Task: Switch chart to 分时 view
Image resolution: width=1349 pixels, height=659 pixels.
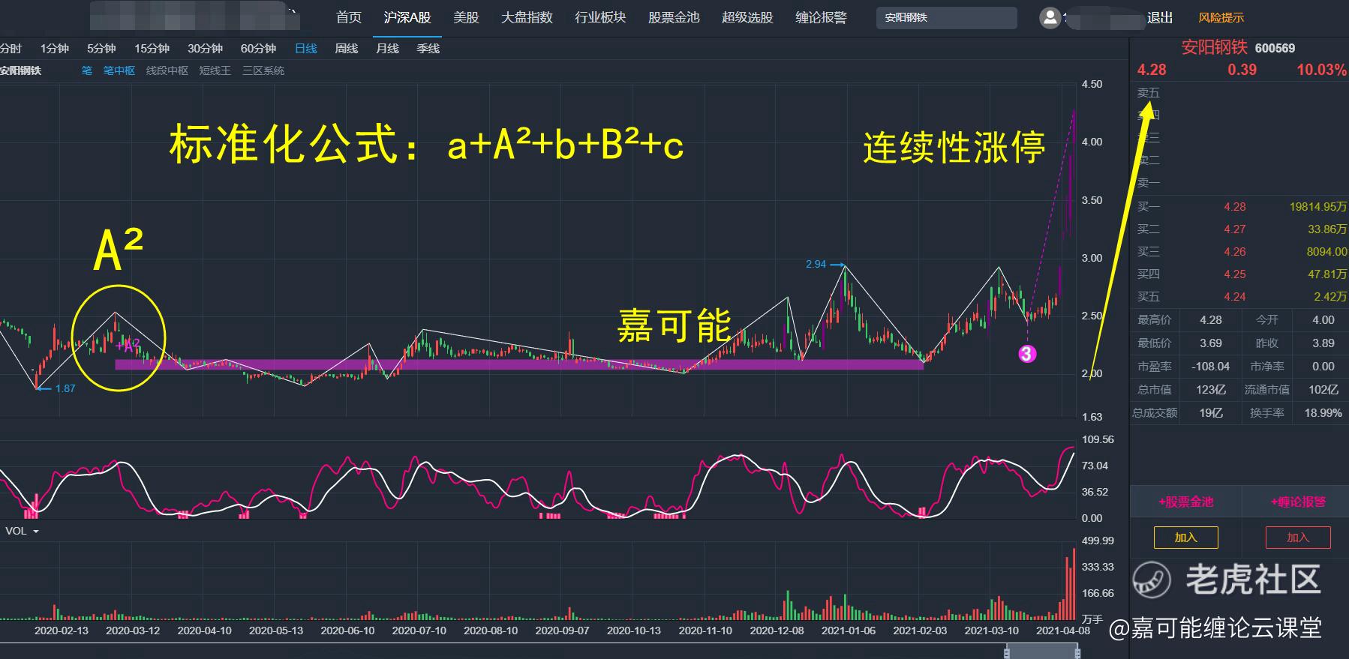Action: pyautogui.click(x=11, y=49)
